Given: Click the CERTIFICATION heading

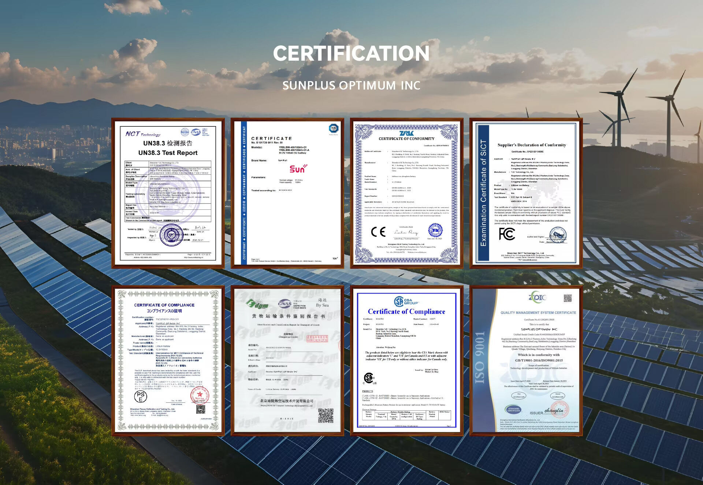Looking at the screenshot, I should (351, 53).
